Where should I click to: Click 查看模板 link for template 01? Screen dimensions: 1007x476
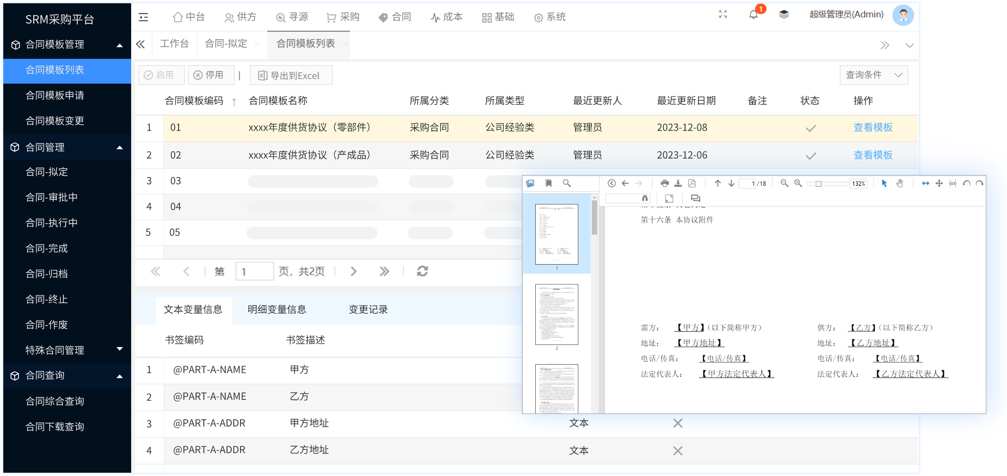[x=873, y=127]
